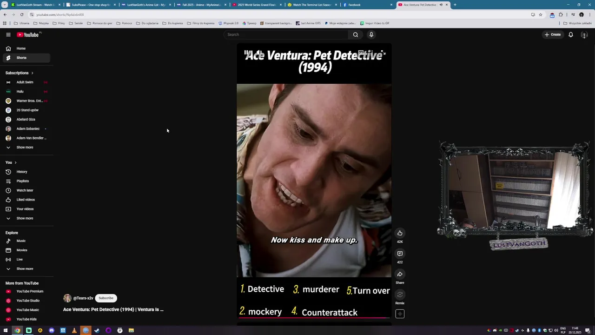Remix this Short
This screenshot has height=335, width=595.
point(400,295)
